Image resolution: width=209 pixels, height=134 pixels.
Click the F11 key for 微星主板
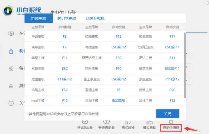(172, 36)
